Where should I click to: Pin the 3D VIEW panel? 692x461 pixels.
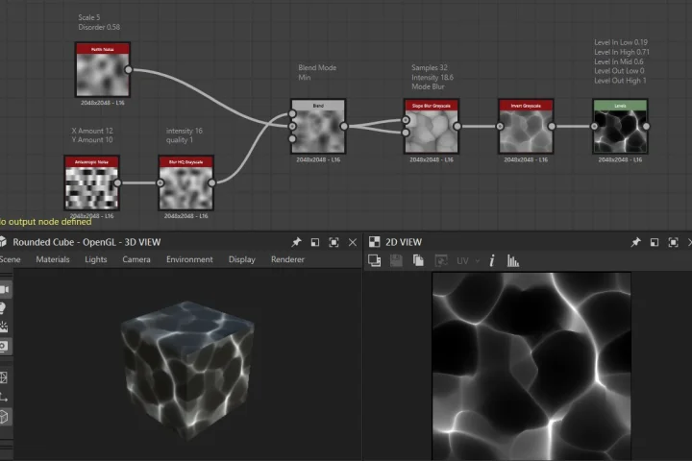point(296,242)
